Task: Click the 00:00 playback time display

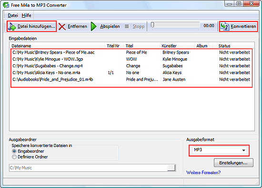Action: click(209, 26)
